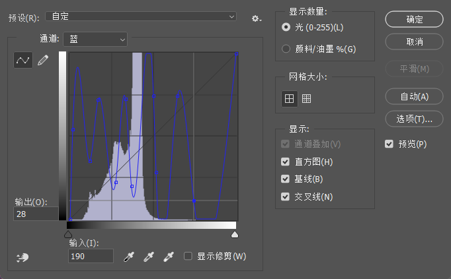Select 光 (0-255) radio option
The image size is (451, 279).
[x=286, y=27]
